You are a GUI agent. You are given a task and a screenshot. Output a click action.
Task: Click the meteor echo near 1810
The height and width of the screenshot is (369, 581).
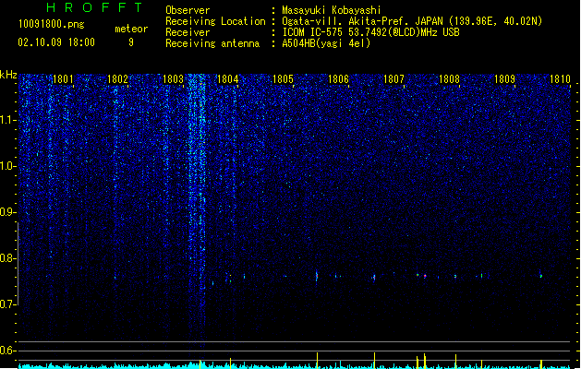point(541,275)
